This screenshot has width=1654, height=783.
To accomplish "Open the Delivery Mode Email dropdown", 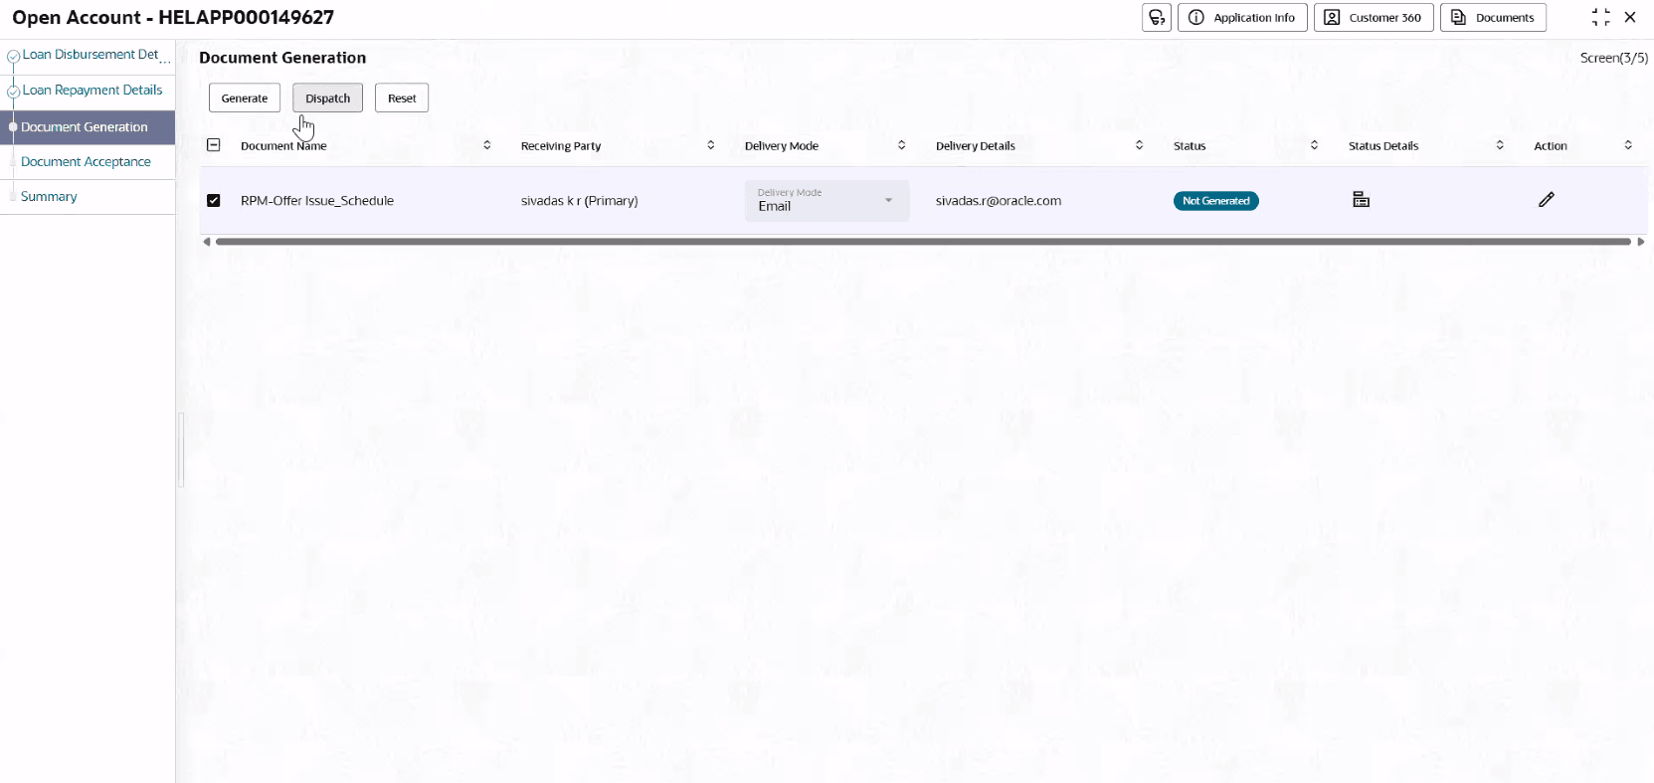I will click(827, 200).
